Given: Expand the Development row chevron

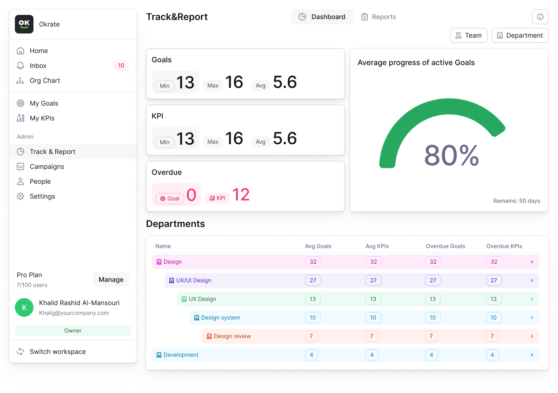Looking at the screenshot, I should pos(531,355).
